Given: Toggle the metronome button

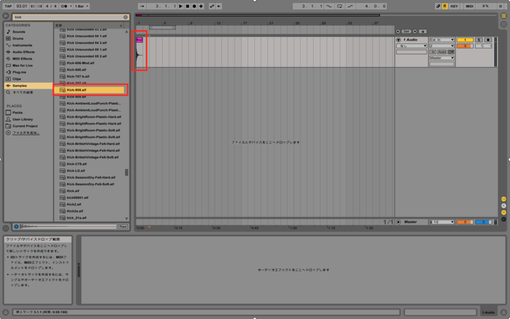Looking at the screenshot, I should (64, 6).
